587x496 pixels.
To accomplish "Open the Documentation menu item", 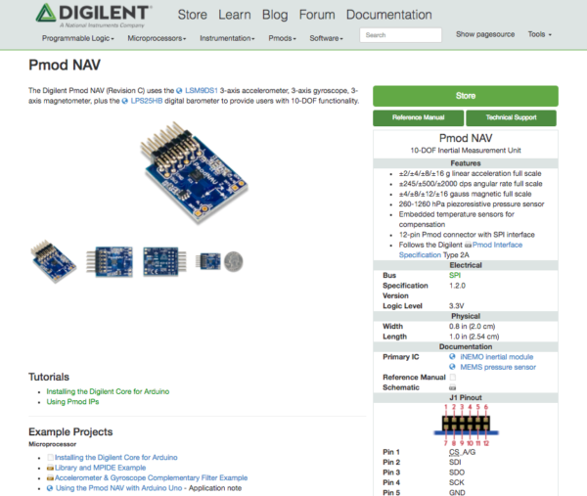I will click(389, 15).
